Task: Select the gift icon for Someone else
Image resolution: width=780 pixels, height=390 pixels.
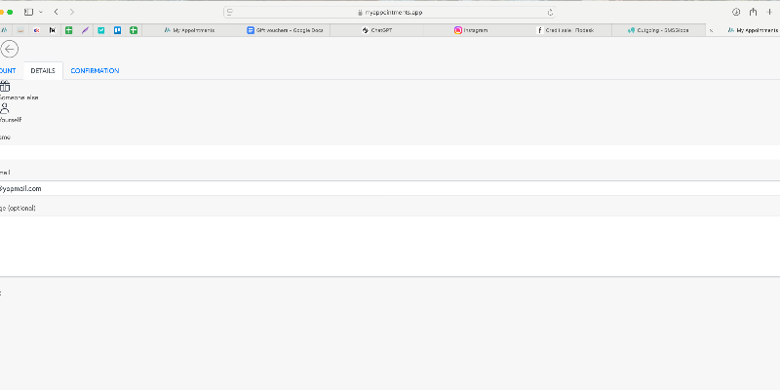Action: pos(5,87)
